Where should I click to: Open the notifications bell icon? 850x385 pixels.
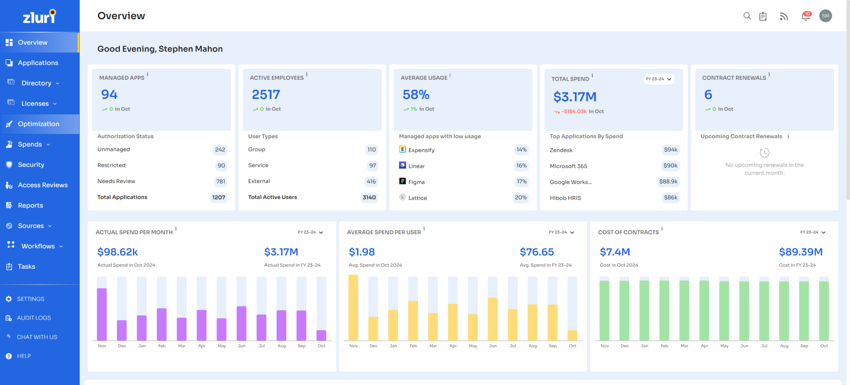[806, 16]
